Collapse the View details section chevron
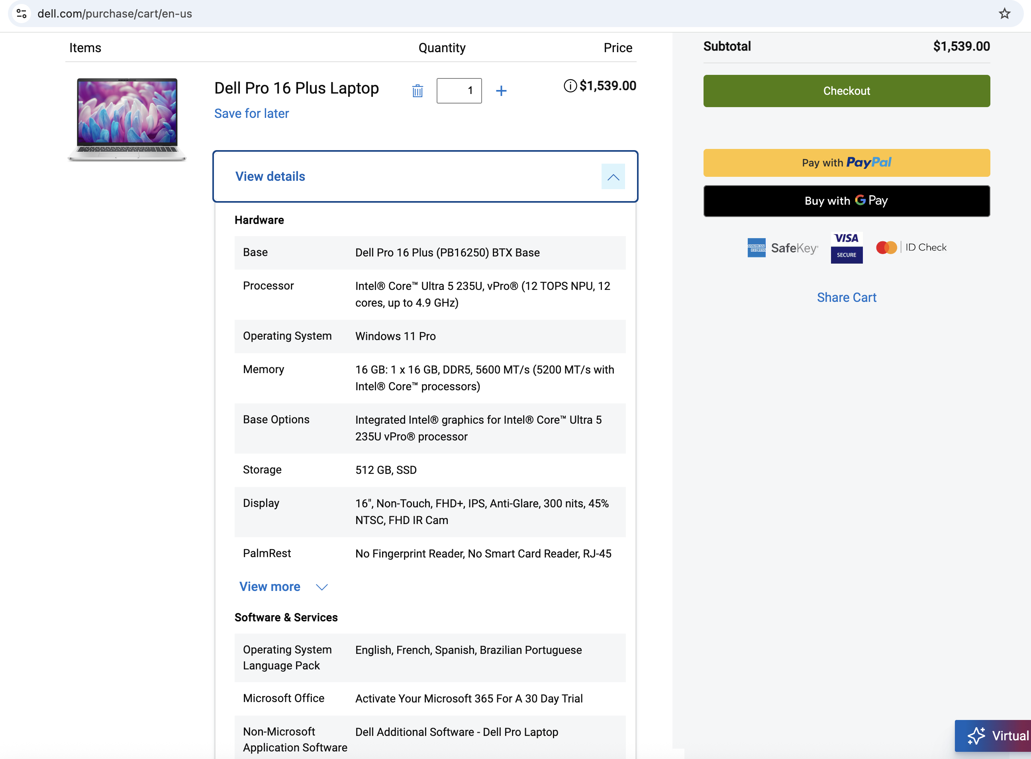Screen dimensions: 1031x759 coord(613,177)
